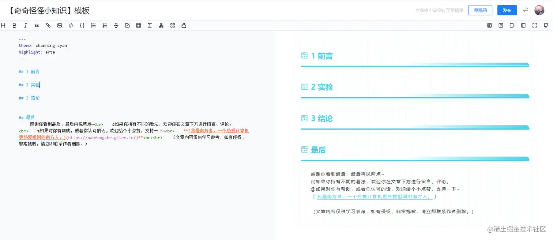
Task: Open the user avatar menu
Action: coord(539,10)
